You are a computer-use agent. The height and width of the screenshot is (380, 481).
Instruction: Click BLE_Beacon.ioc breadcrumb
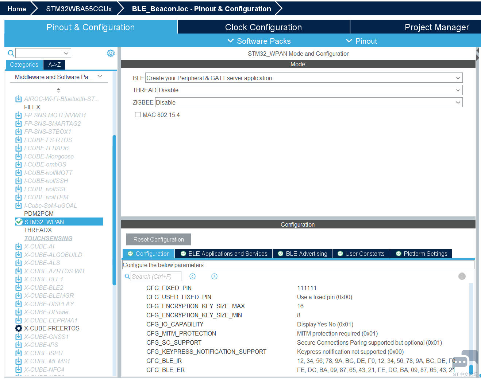click(x=201, y=9)
